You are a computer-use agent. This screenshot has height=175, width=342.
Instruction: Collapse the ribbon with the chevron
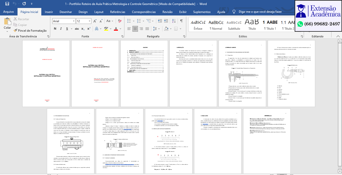point(338,36)
